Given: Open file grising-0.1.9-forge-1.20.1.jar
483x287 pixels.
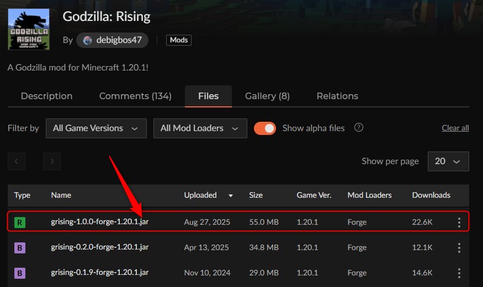Looking at the screenshot, I should pos(100,273).
